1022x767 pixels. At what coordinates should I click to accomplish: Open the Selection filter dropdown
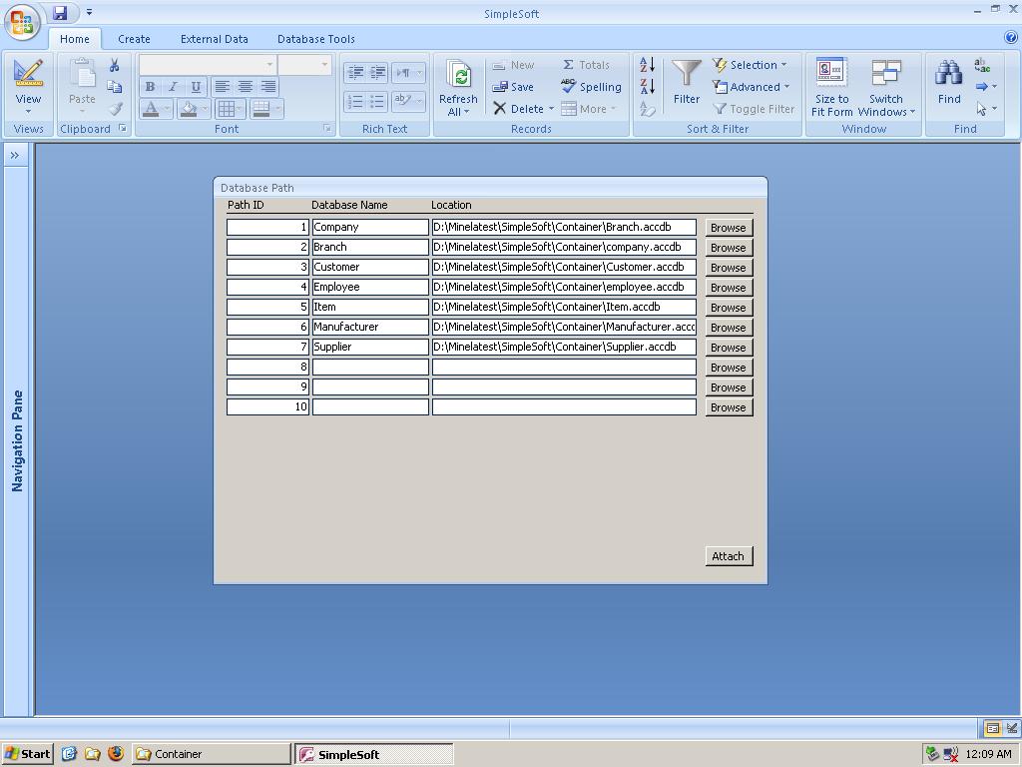pos(750,65)
